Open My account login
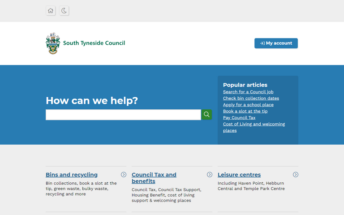Viewport: 344px width, 215px height. point(276,43)
